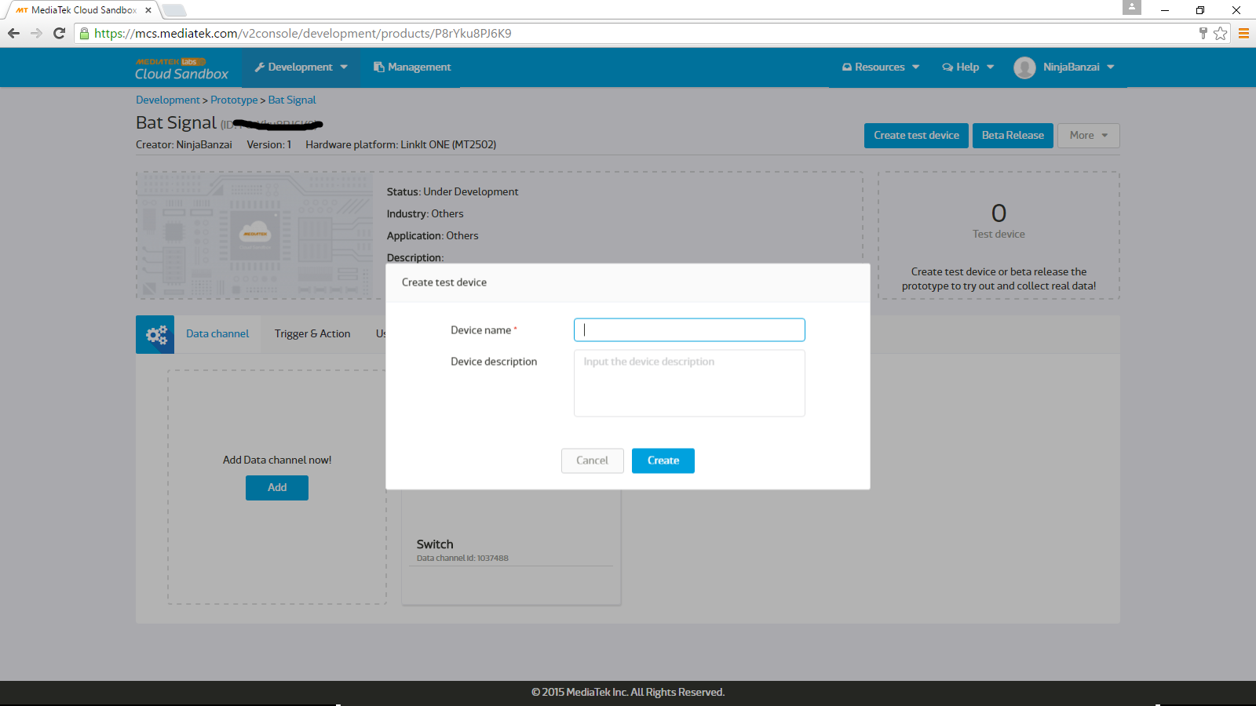This screenshot has height=706, width=1256.
Task: Click the key password icon in address bar
Action: pyautogui.click(x=1203, y=33)
